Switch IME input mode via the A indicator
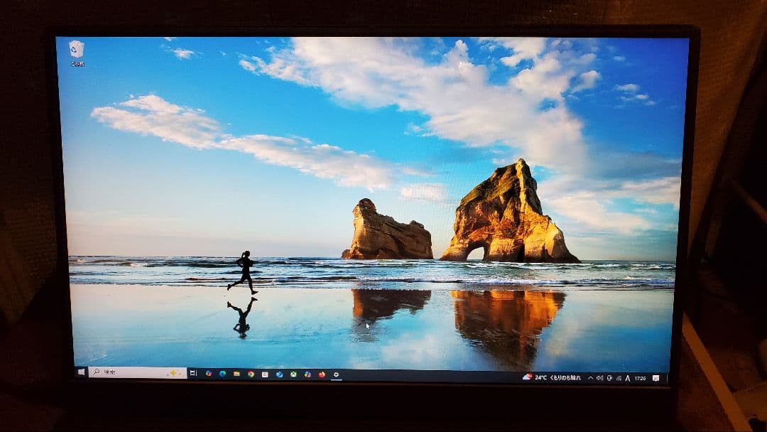Viewport: 767px width, 432px height. point(627,377)
